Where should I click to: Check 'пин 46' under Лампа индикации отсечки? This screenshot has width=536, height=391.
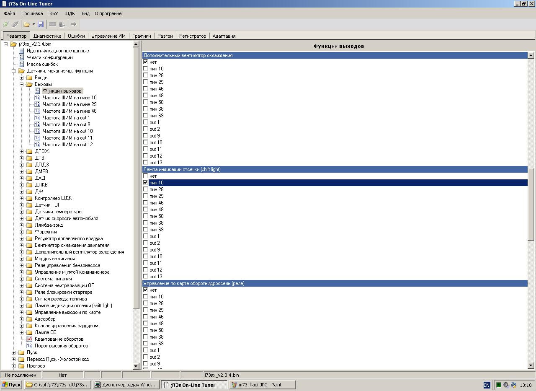click(146, 203)
